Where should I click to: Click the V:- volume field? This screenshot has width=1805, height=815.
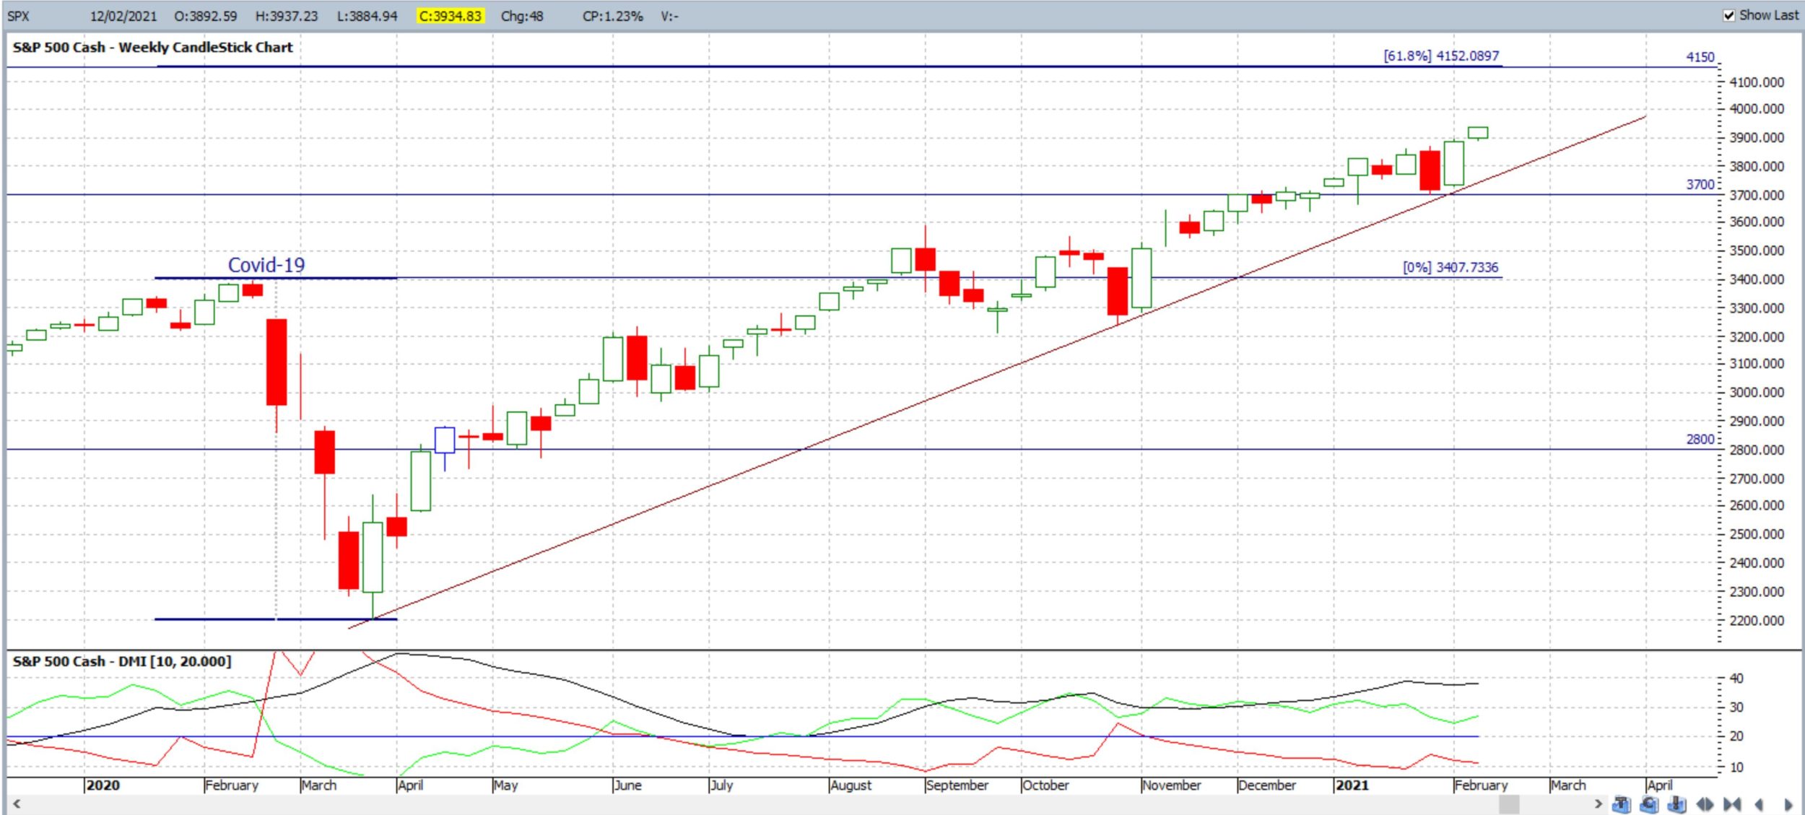tap(669, 16)
